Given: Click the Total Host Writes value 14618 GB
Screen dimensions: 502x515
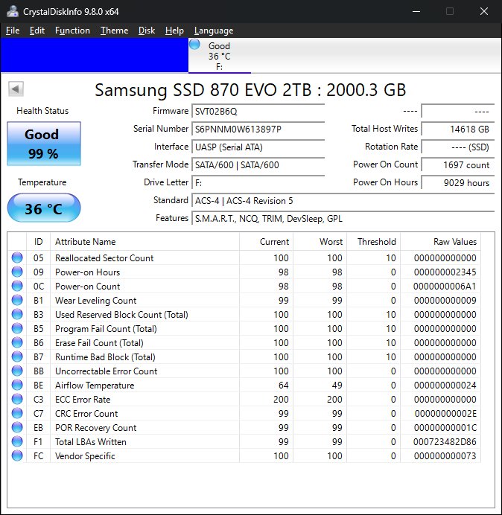Looking at the screenshot, I should click(x=457, y=129).
